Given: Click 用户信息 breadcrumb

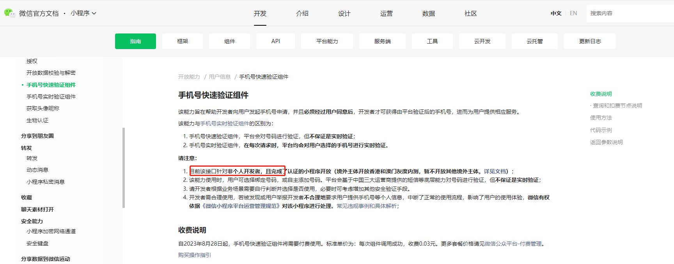Looking at the screenshot, I should [x=220, y=77].
